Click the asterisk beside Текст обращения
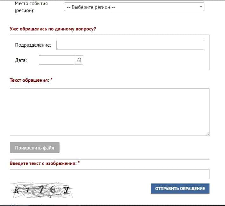Viewport: 225px width, 206px height. (x=51, y=80)
